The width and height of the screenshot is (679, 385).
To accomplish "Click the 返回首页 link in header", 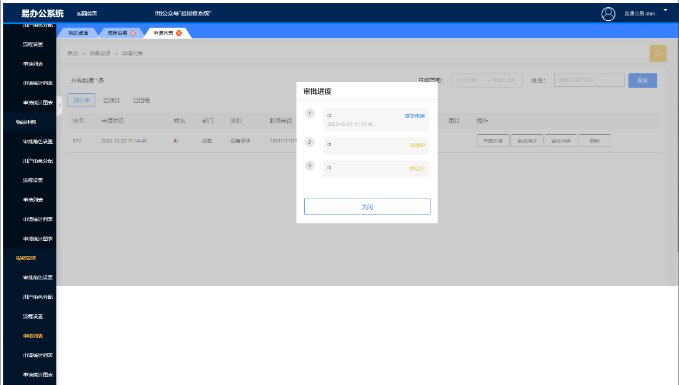I will point(87,14).
